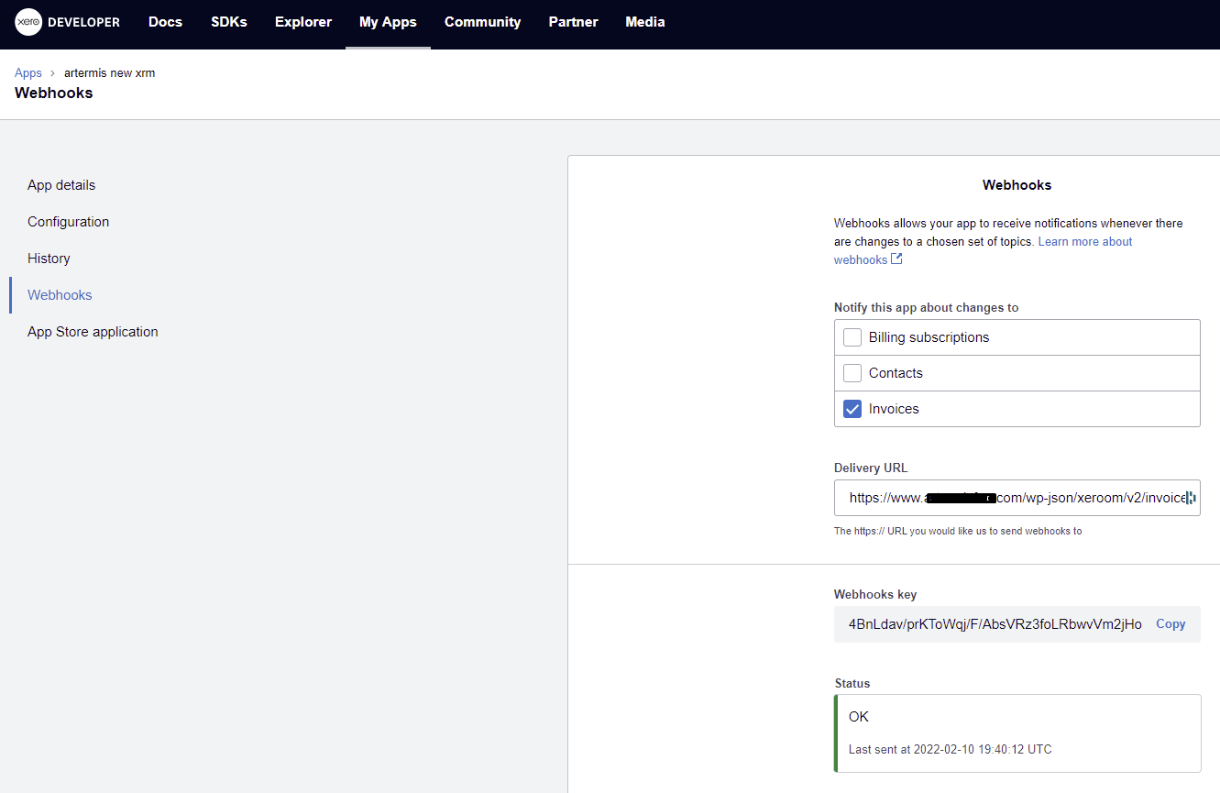Click the 'Delivery URL' field label
The height and width of the screenshot is (793, 1220).
tap(871, 468)
